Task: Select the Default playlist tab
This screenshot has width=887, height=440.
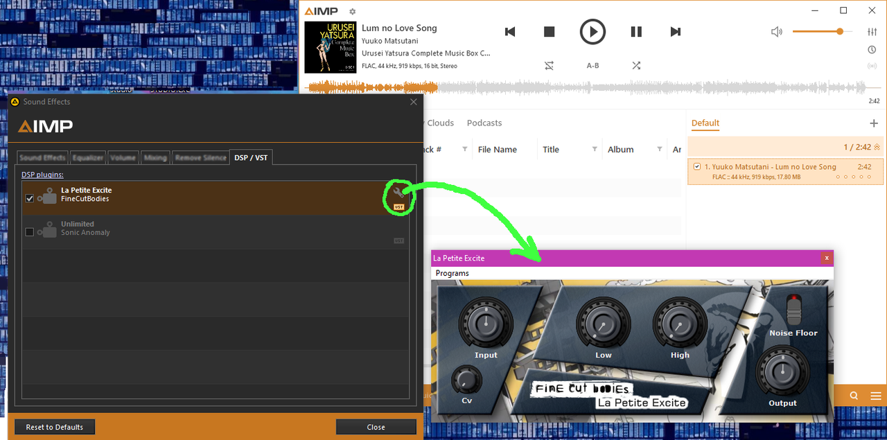Action: tap(705, 123)
